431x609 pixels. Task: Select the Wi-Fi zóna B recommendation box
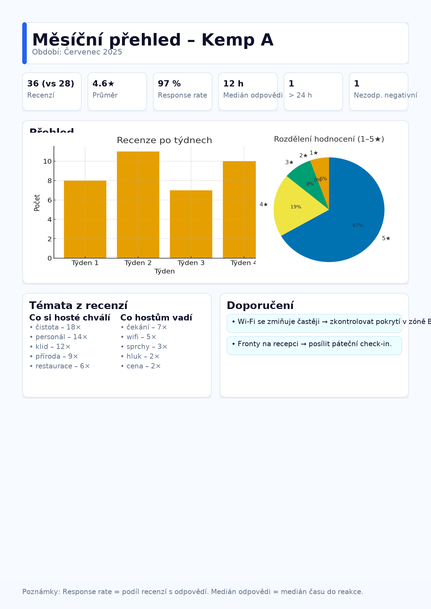click(314, 323)
